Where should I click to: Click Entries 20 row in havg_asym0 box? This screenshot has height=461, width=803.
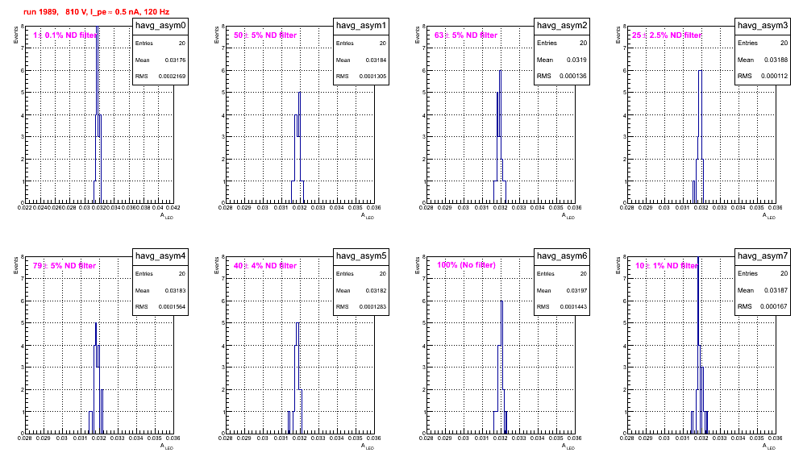click(160, 44)
